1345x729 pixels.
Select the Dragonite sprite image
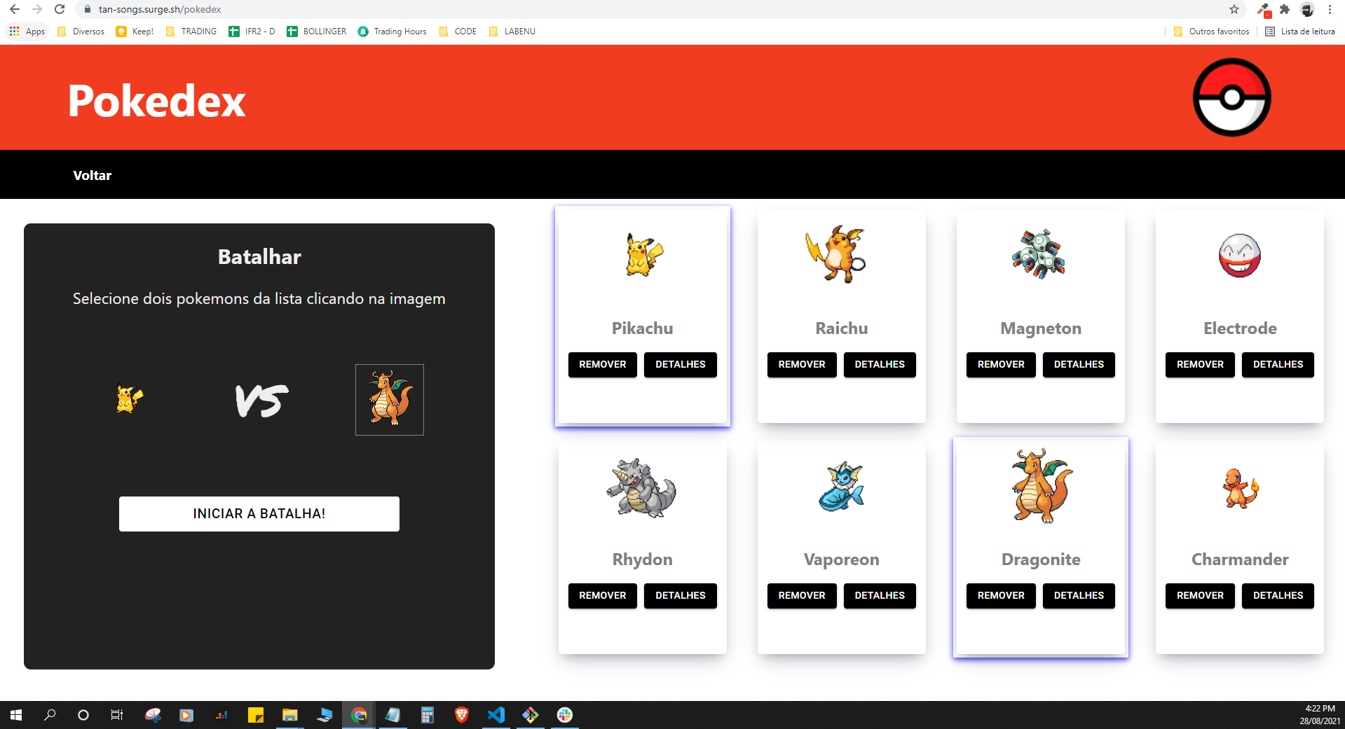pyautogui.click(x=1040, y=488)
